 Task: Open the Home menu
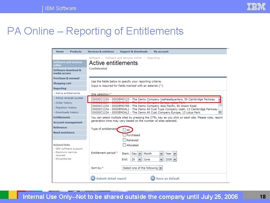pos(60,52)
